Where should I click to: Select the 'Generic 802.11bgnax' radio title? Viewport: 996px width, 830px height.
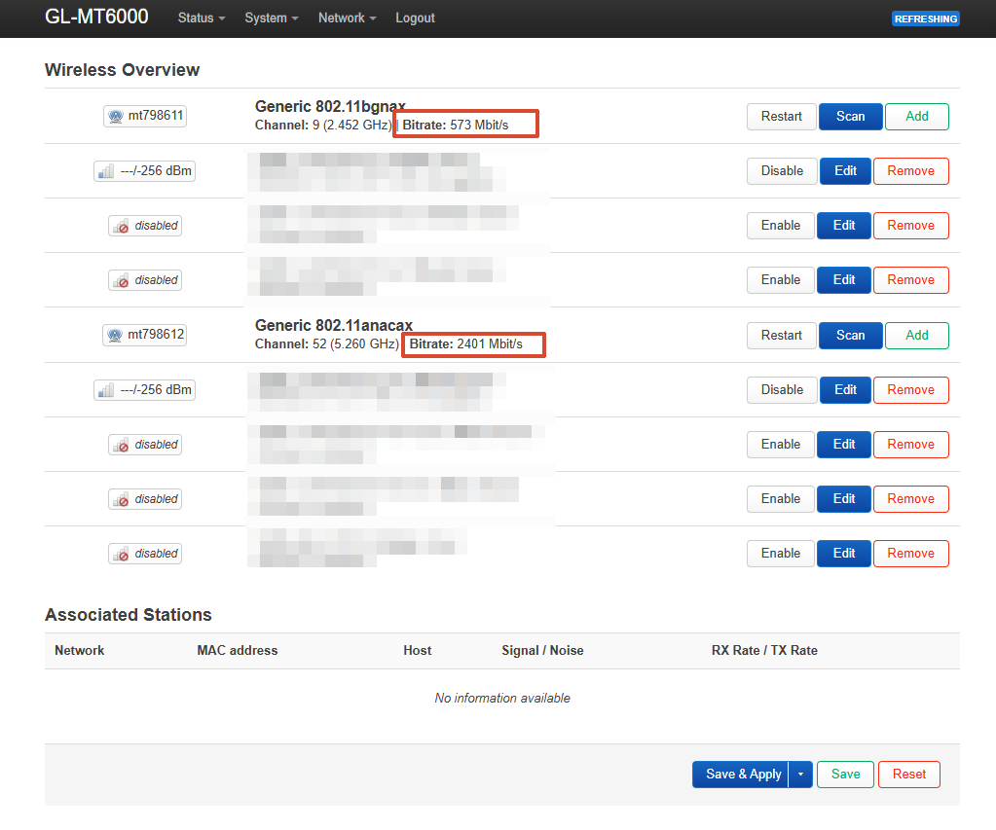[x=330, y=106]
